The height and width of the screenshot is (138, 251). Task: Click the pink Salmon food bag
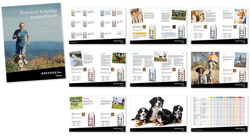tap(91, 75)
